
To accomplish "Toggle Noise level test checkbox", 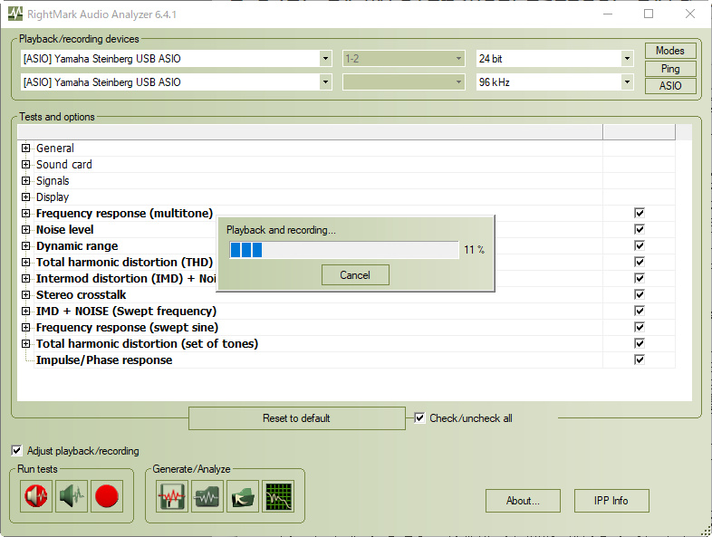I will point(640,229).
